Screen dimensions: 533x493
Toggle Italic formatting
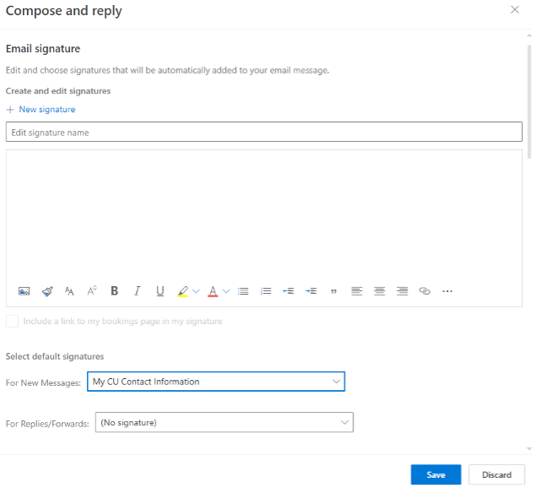(137, 291)
